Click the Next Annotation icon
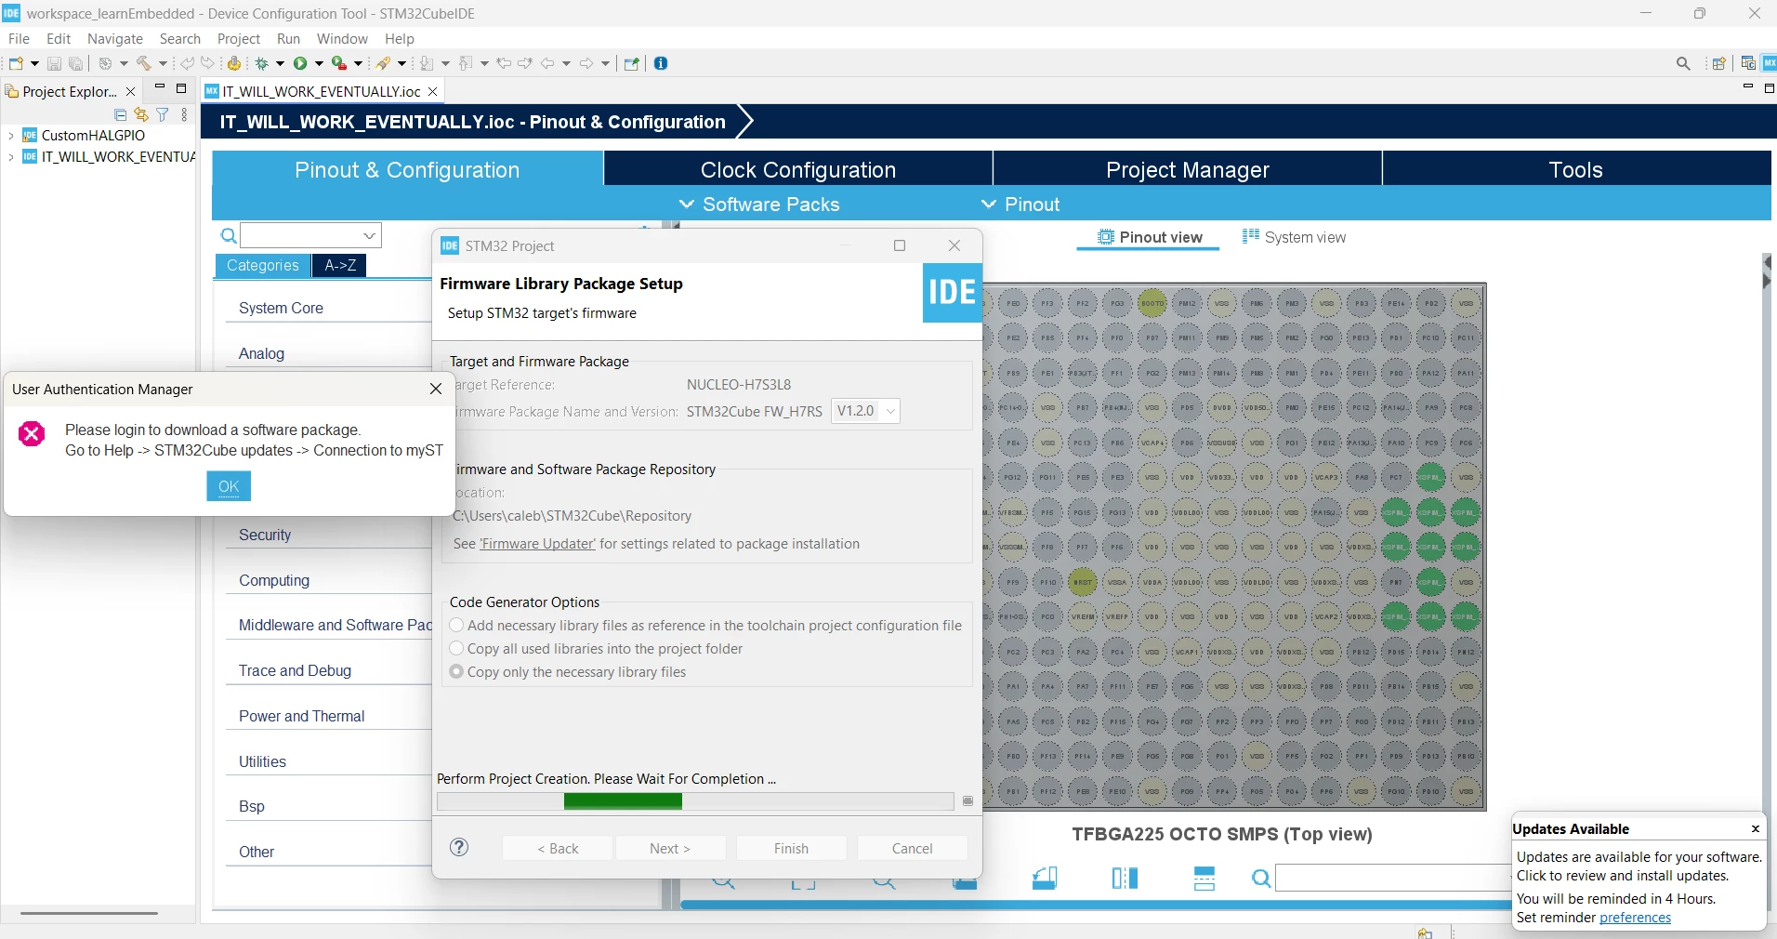This screenshot has height=939, width=1777. [427, 63]
